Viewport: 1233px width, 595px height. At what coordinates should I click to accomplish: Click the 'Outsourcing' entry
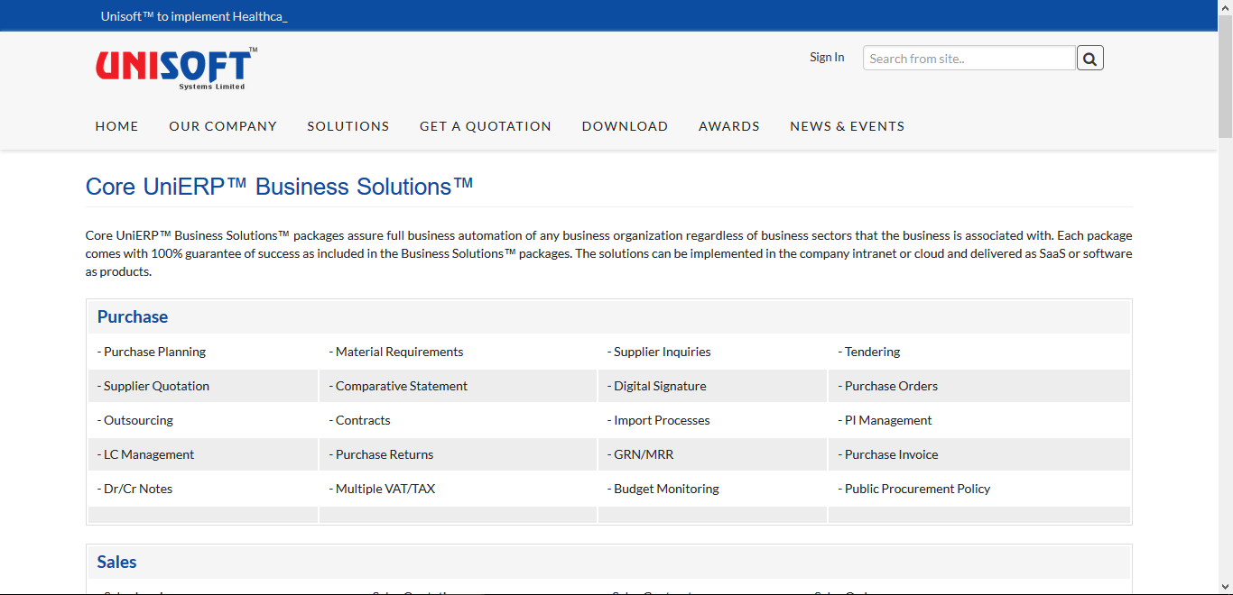(x=135, y=420)
